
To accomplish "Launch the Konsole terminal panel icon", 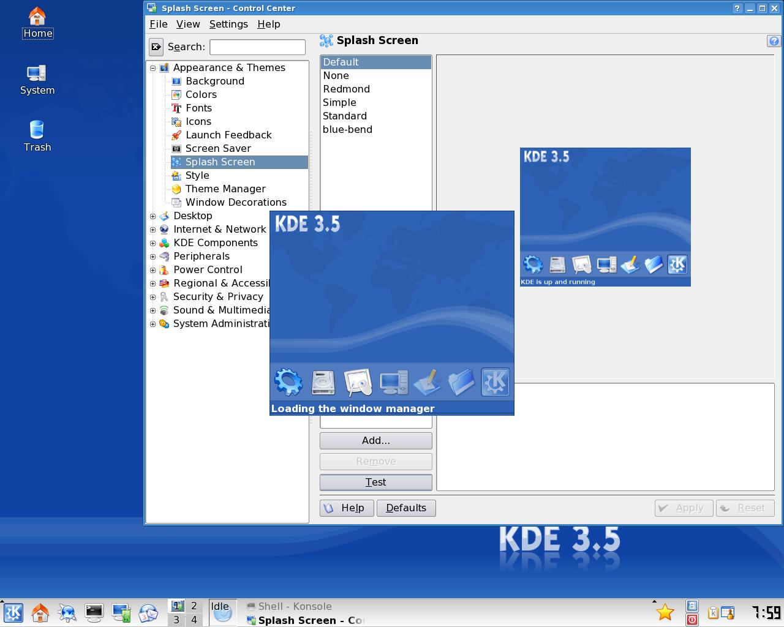I will click(x=94, y=612).
